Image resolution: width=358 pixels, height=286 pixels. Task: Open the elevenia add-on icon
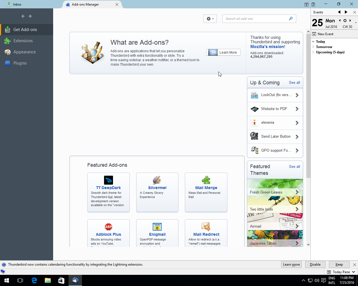(x=255, y=123)
